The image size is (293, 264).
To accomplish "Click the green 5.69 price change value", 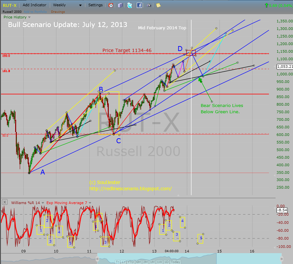I will [x=273, y=6].
